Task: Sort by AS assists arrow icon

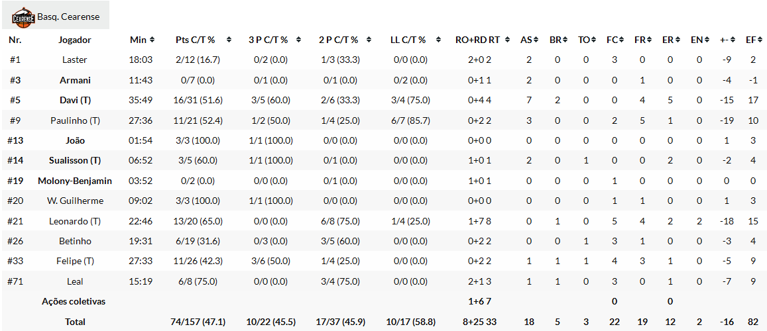Action: [x=536, y=40]
